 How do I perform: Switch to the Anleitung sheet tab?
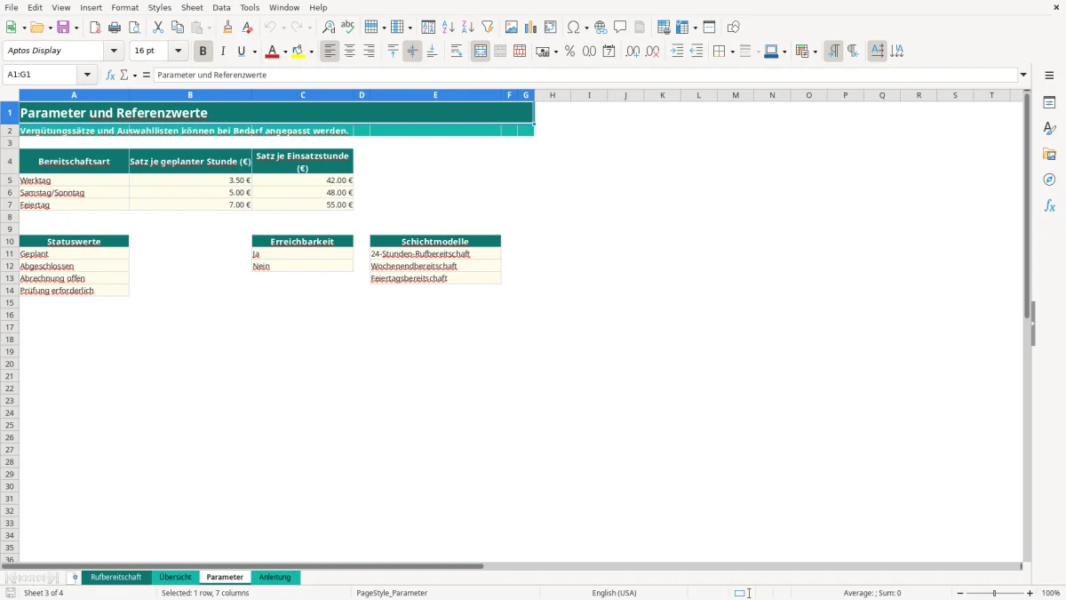tap(275, 577)
